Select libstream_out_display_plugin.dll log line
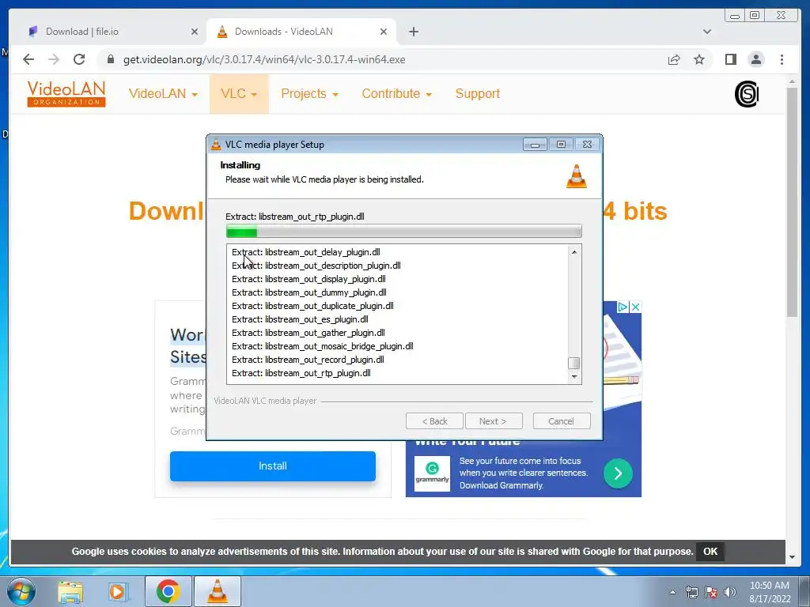The height and width of the screenshot is (607, 810). click(308, 279)
